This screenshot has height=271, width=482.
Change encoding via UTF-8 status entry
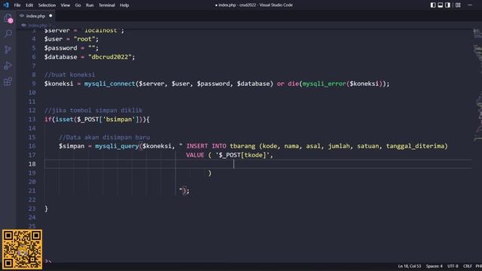[x=453, y=266]
